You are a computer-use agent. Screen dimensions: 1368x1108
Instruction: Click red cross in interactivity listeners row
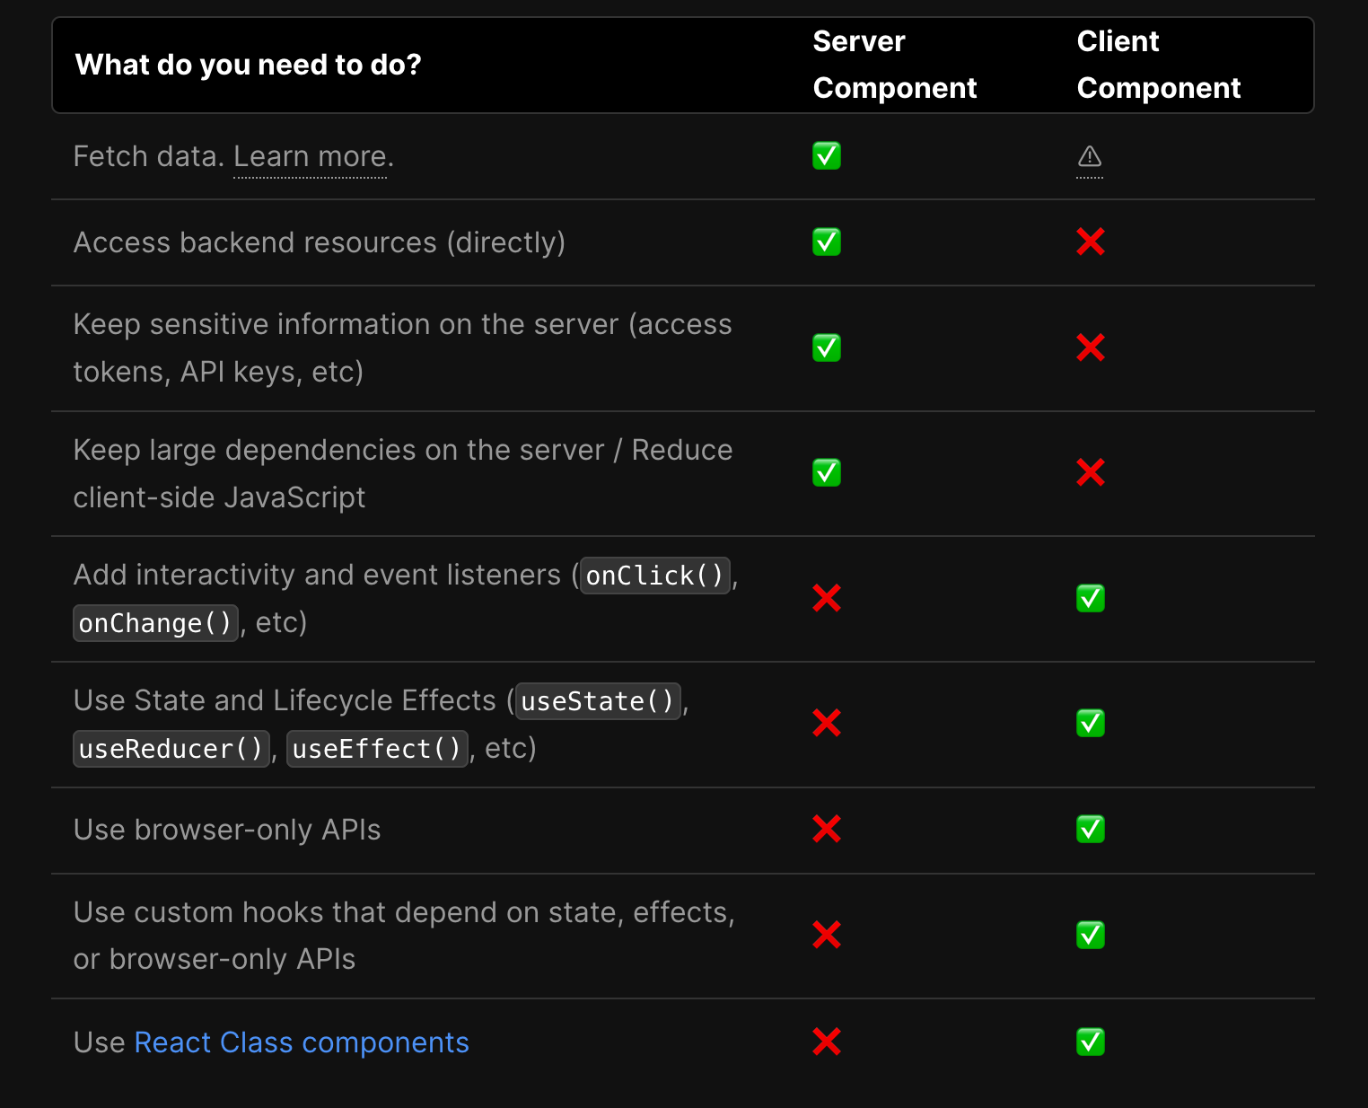(827, 598)
